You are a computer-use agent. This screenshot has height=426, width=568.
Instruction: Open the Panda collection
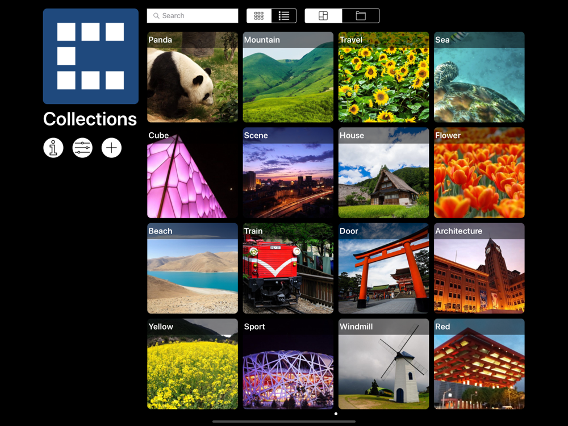pyautogui.click(x=193, y=77)
